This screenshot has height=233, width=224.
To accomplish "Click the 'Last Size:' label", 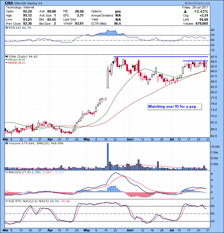I will click(x=70, y=19).
